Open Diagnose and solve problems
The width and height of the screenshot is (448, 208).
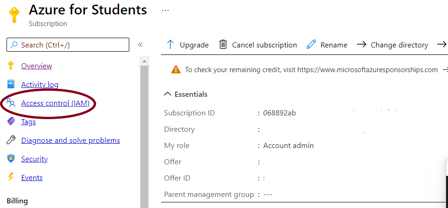coord(70,141)
